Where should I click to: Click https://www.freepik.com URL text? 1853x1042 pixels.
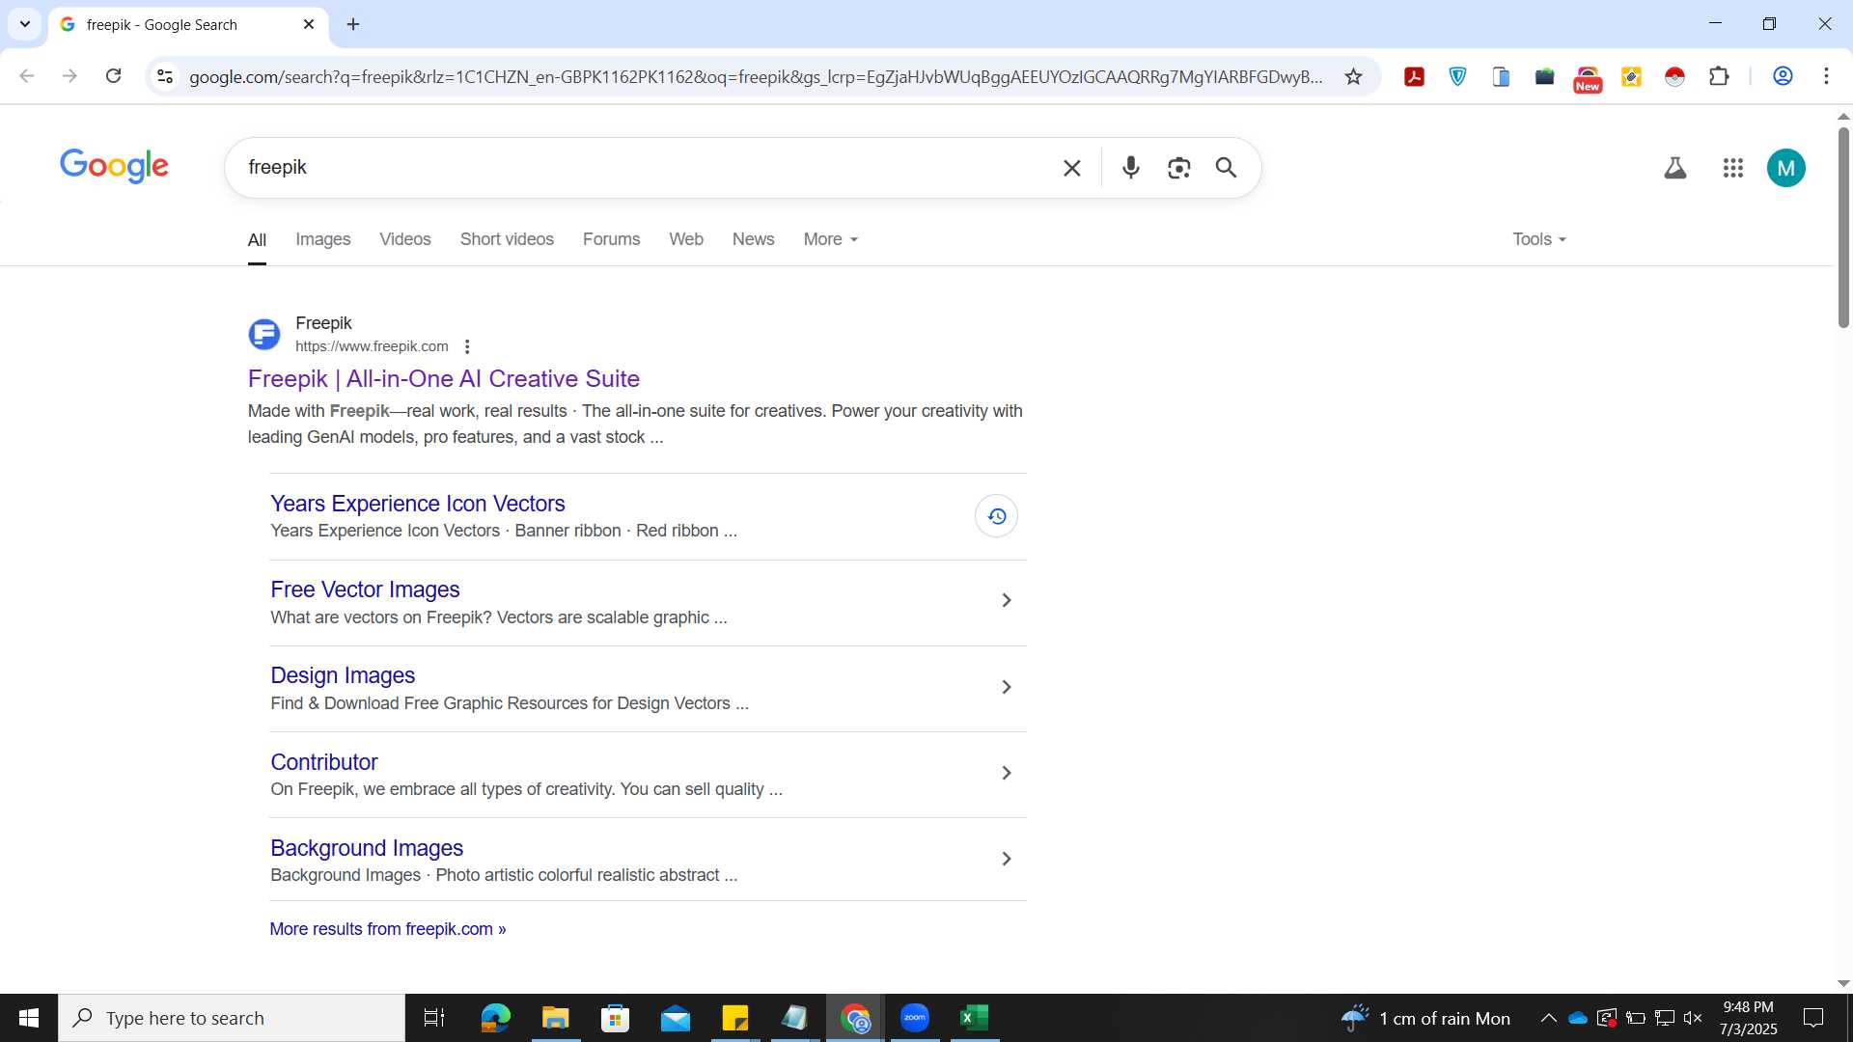point(372,346)
